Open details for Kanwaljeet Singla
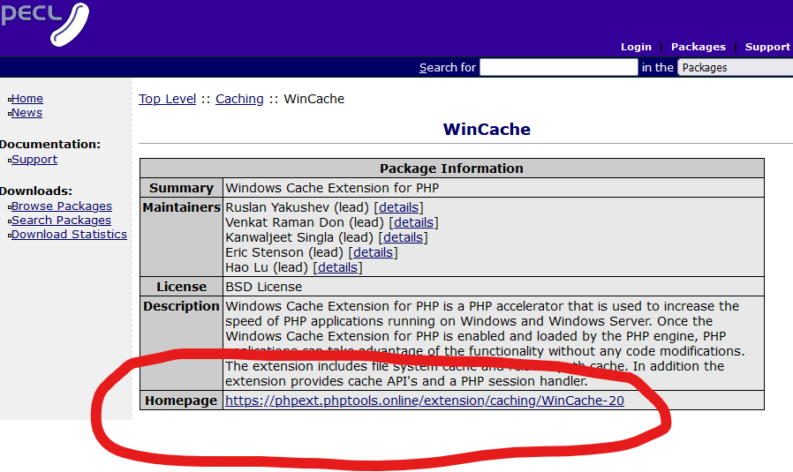The height and width of the screenshot is (472, 793). (x=403, y=237)
